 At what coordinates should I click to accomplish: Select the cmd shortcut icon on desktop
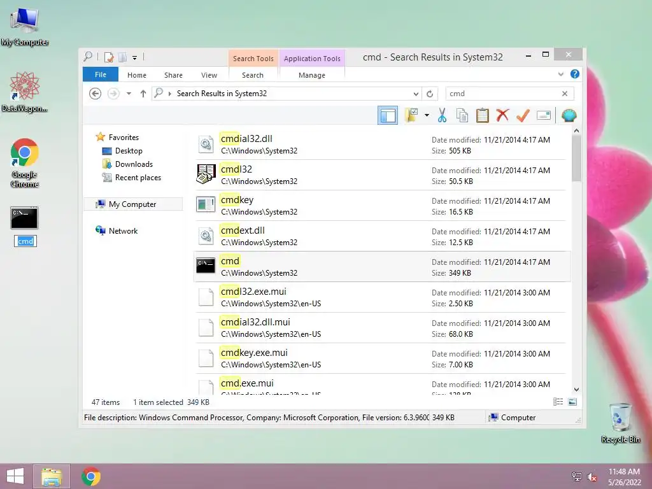tap(24, 218)
